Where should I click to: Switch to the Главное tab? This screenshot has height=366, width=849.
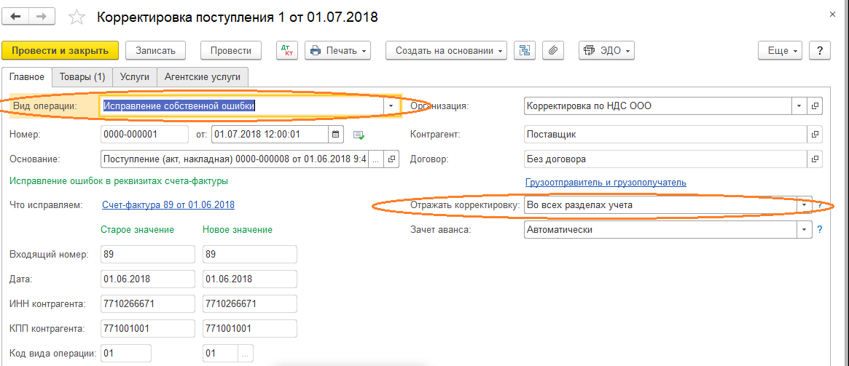[27, 77]
